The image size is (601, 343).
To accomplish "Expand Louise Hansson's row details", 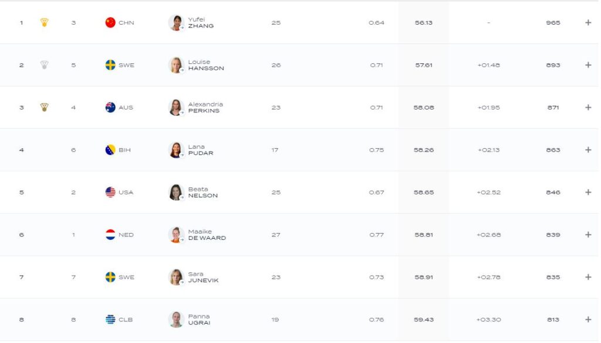I will 588,65.
